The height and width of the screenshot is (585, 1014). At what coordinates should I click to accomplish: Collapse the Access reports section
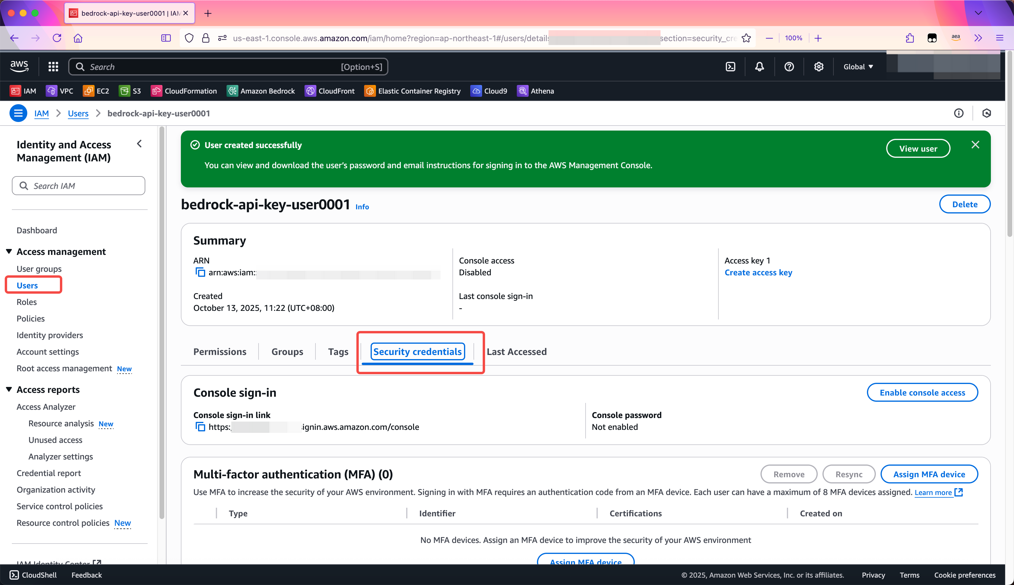pos(9,389)
